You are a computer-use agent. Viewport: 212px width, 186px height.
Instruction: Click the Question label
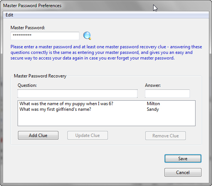(27, 85)
